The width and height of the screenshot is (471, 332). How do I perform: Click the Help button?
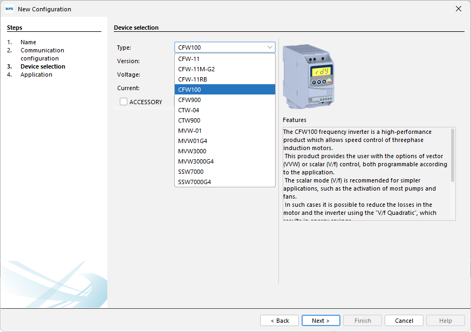point(446,321)
